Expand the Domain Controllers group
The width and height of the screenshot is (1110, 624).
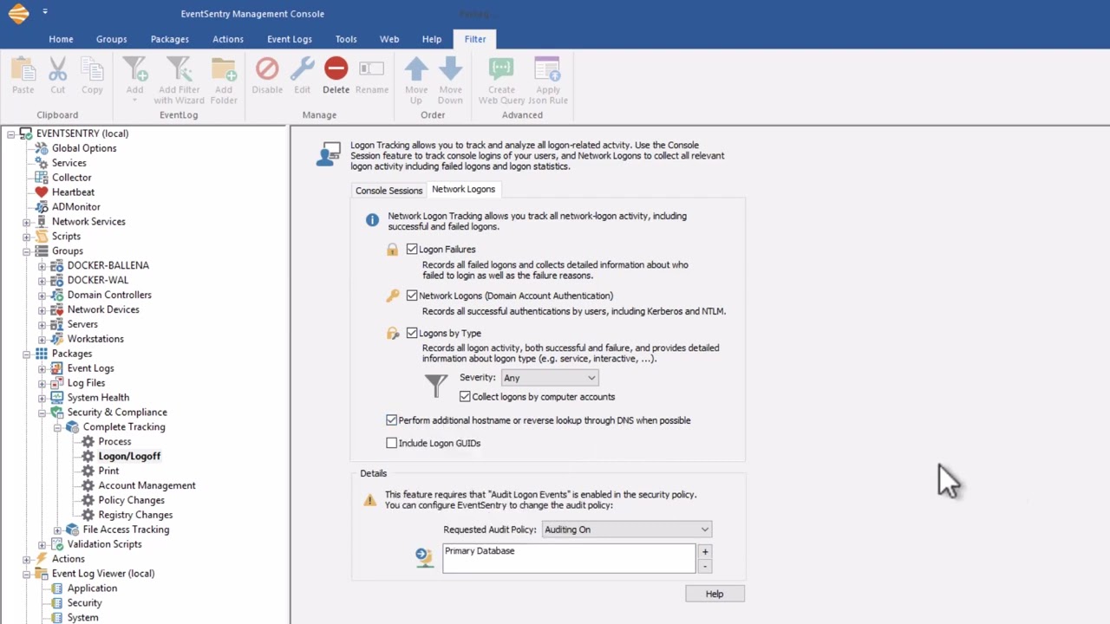click(42, 296)
